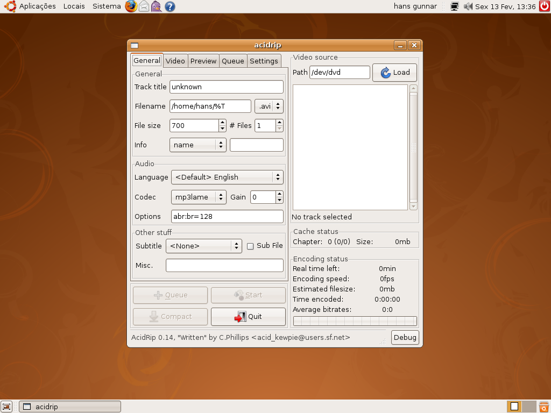Click the Quit button
This screenshot has width=551, height=413.
point(248,317)
